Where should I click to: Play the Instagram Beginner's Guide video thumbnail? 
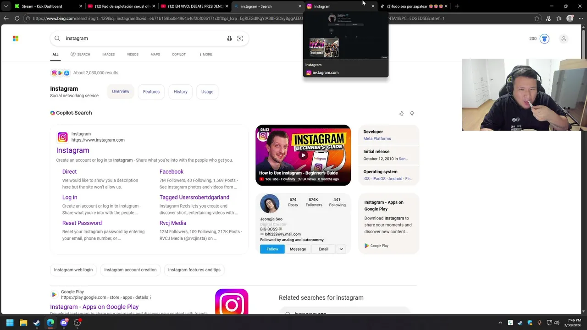[303, 155]
